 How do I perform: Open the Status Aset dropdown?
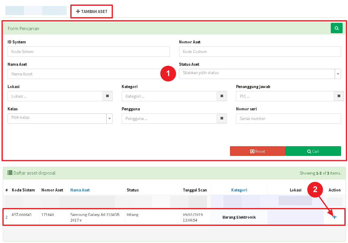click(x=260, y=74)
